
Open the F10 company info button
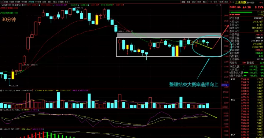click(x=210, y=2)
